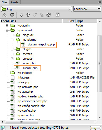Image resolution: width=102 pixels, height=130 pixels.
Task: Open the Local view dropdown
Action: (x=87, y=9)
